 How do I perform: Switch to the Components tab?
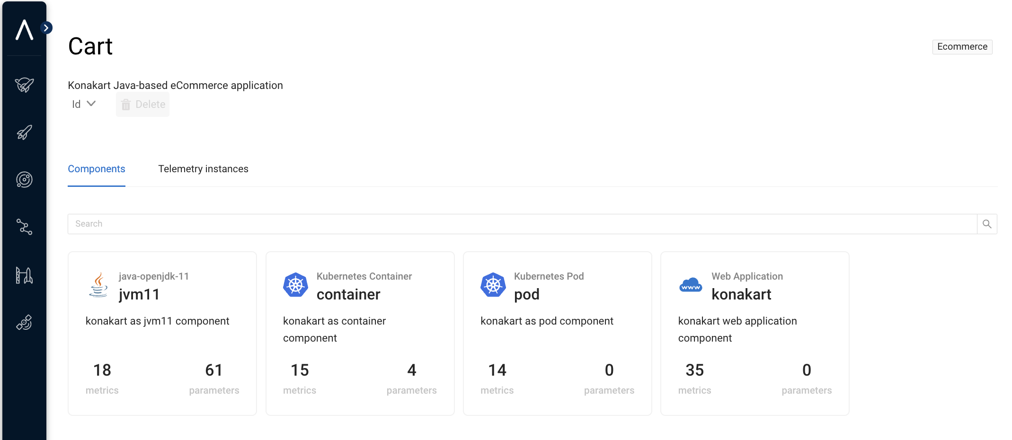[x=97, y=169]
